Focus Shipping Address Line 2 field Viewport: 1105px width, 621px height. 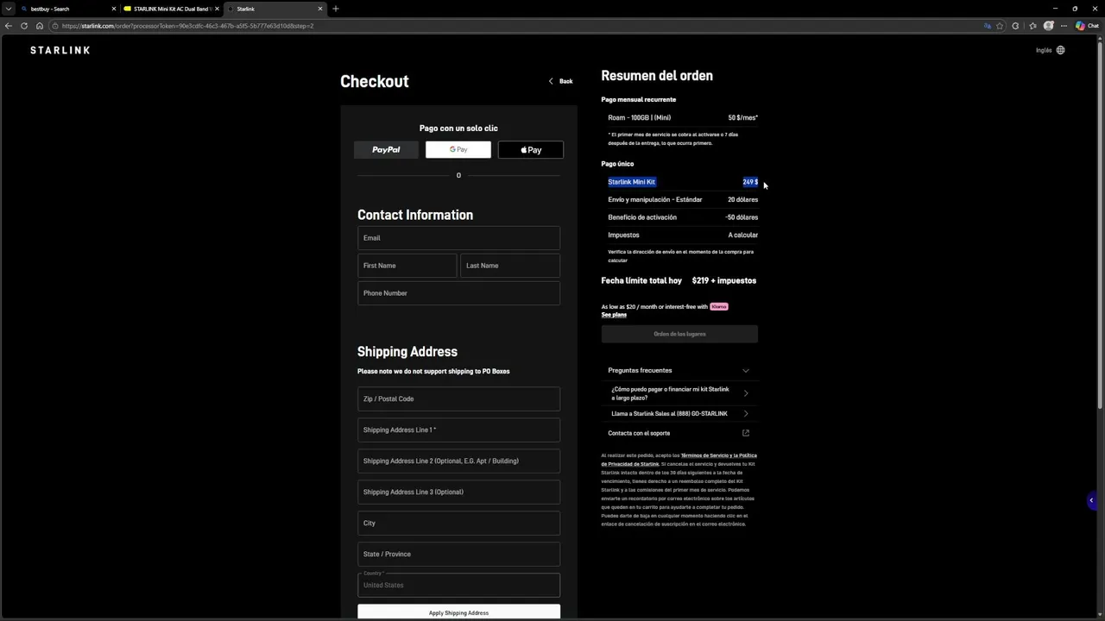point(458,461)
